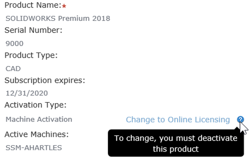Select the SSM-AHARTLES machine entry

[x=34, y=148]
